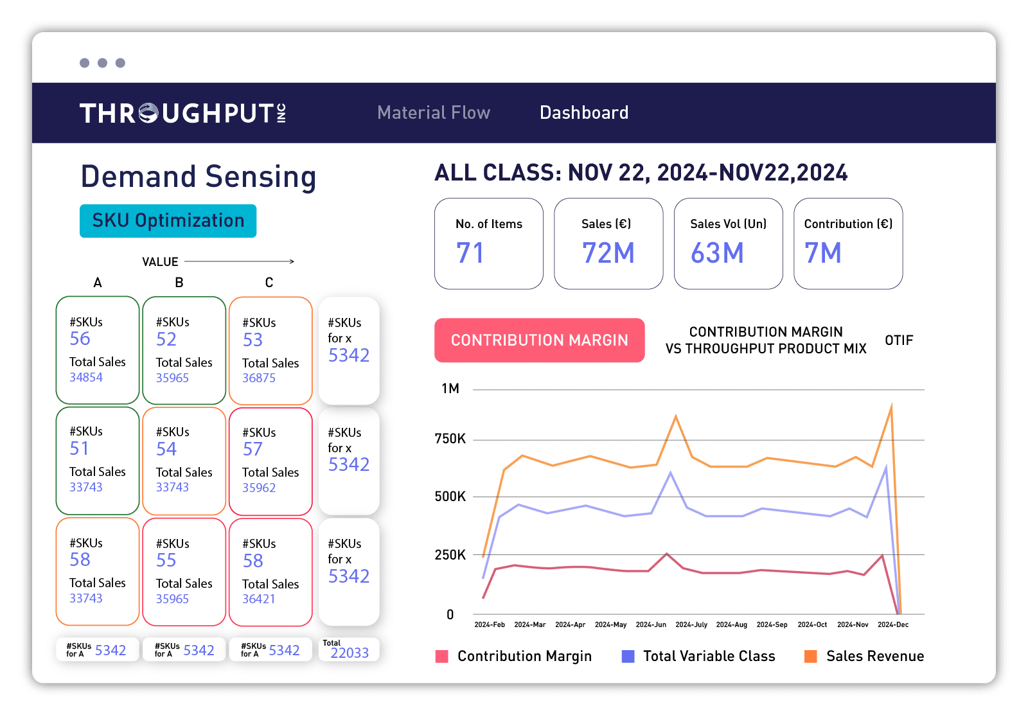Open the No. of Items card
Screen dimensions: 1028x715
pos(488,243)
